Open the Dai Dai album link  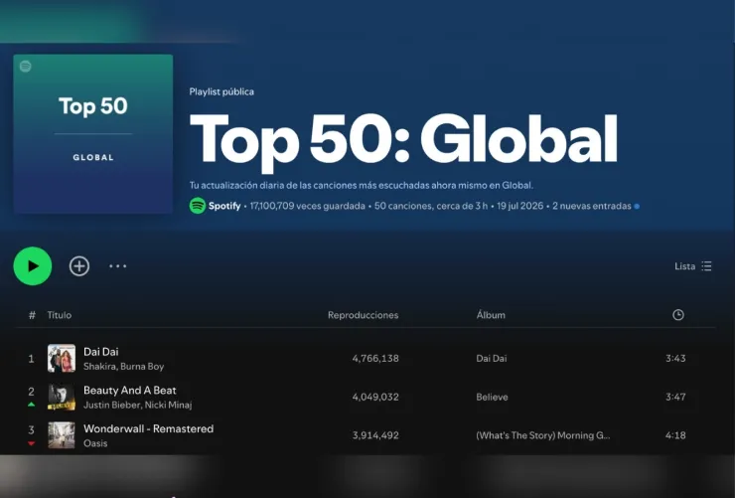(492, 358)
